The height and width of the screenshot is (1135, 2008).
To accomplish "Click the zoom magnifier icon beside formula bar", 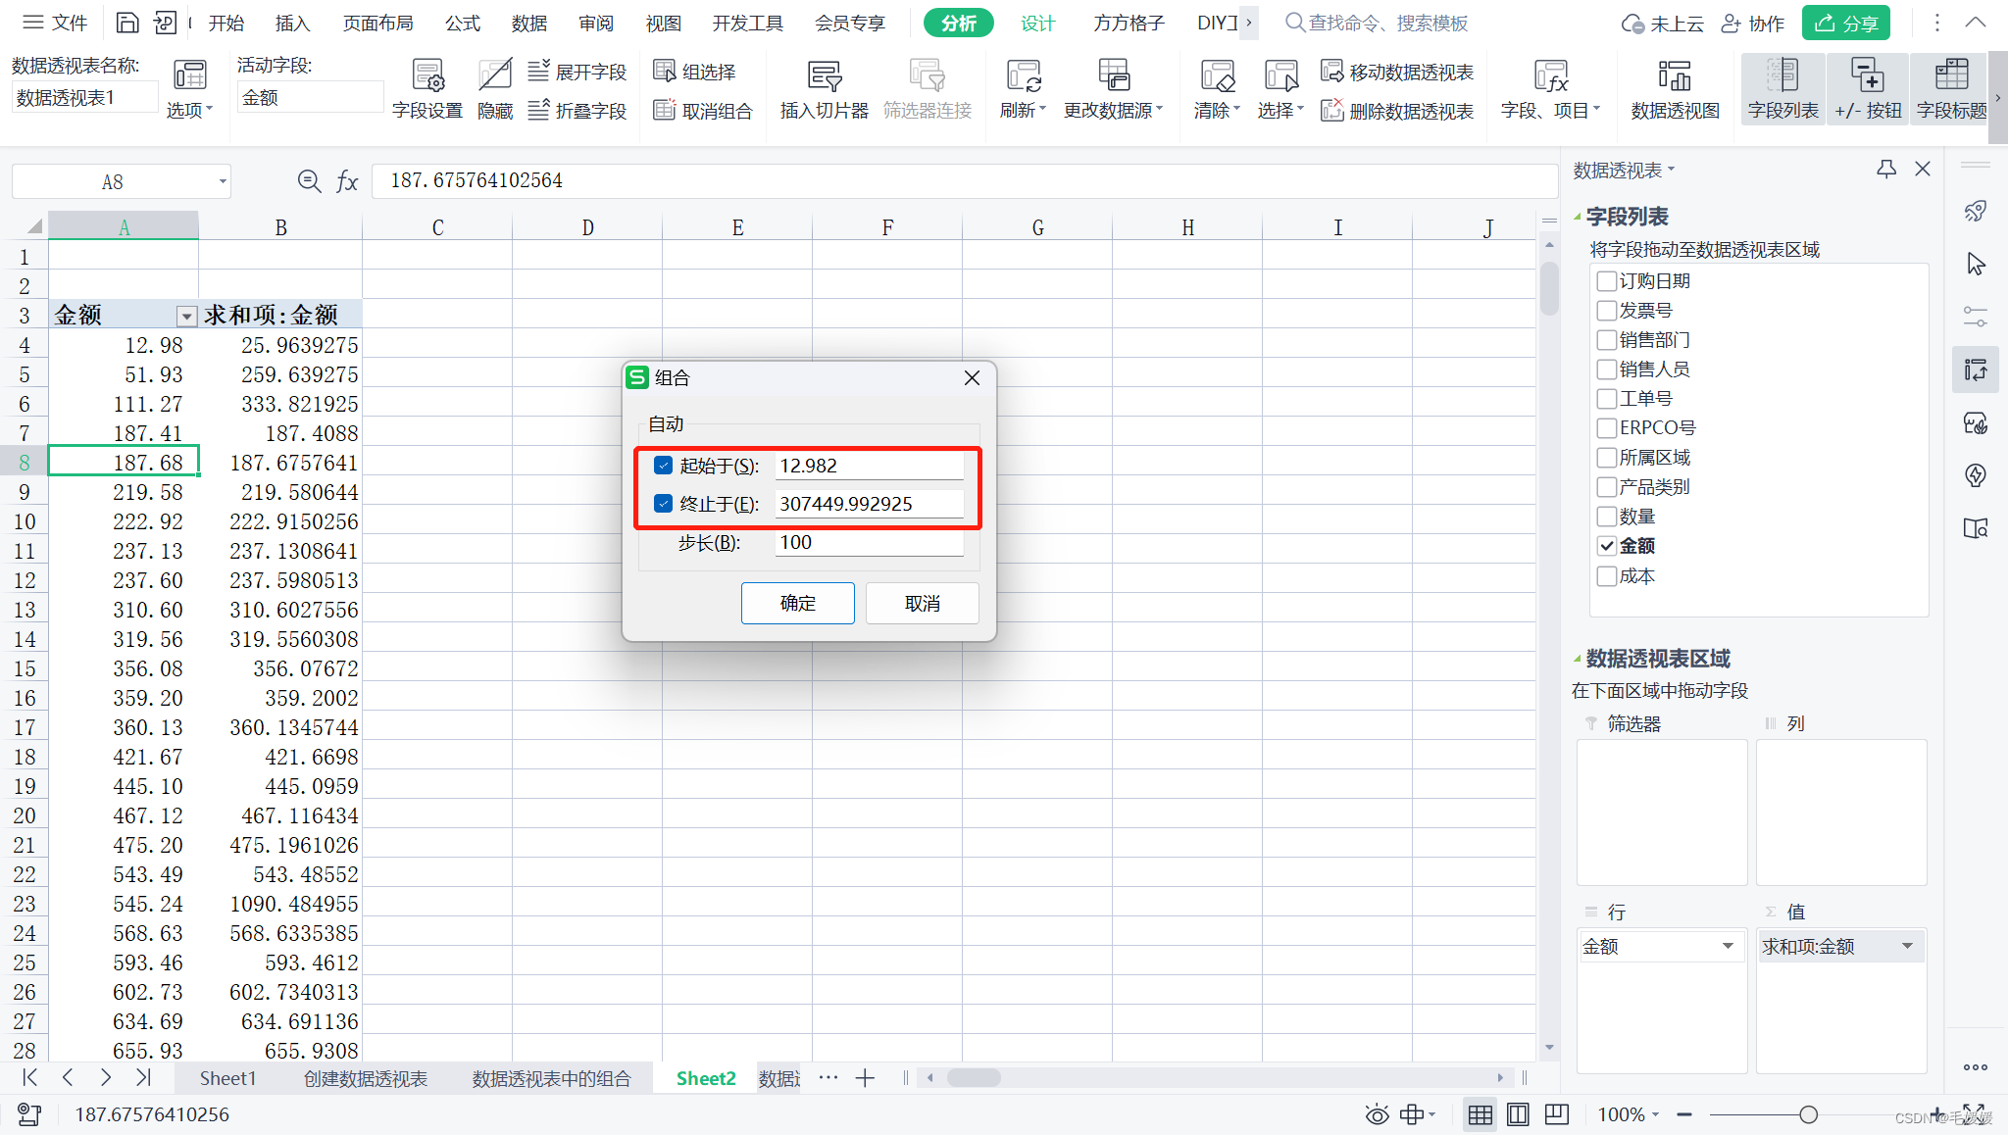I will (x=309, y=180).
